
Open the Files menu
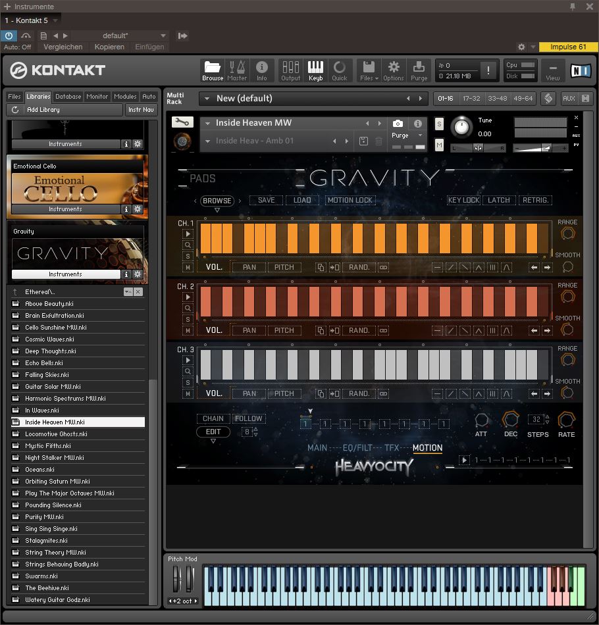click(x=369, y=70)
